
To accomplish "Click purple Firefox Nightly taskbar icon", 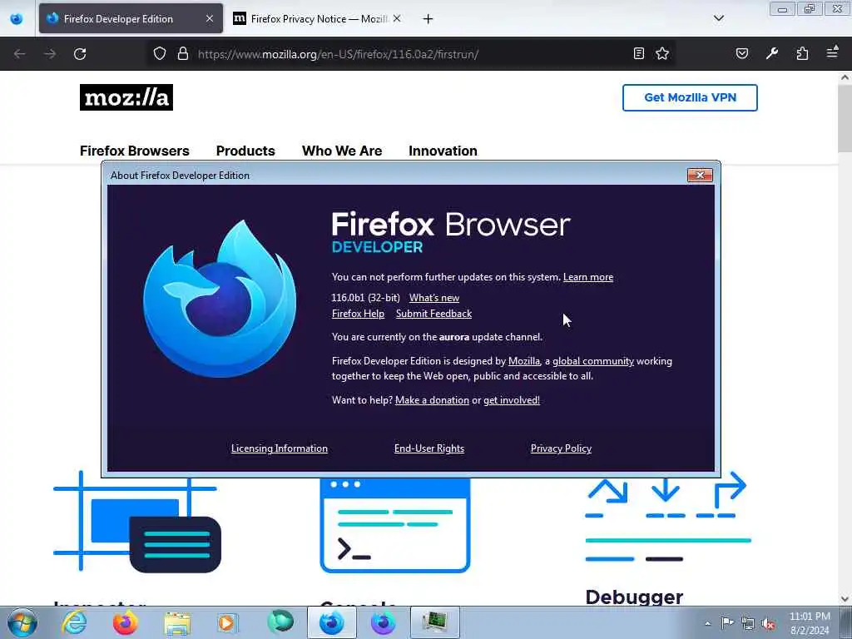I will 383,622.
